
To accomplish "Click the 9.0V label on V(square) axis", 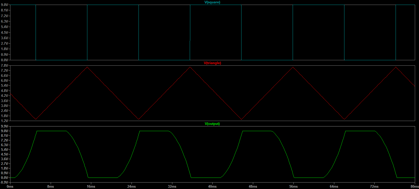I will pyautogui.click(x=4, y=5).
